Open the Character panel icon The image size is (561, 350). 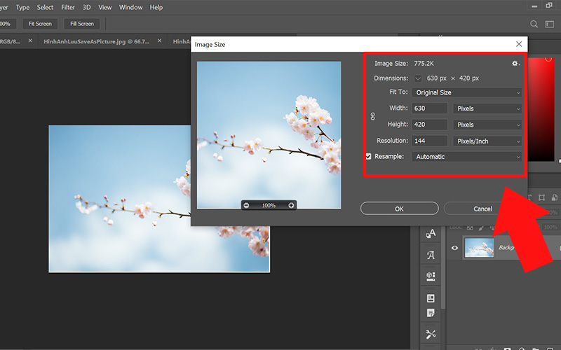pyautogui.click(x=431, y=234)
